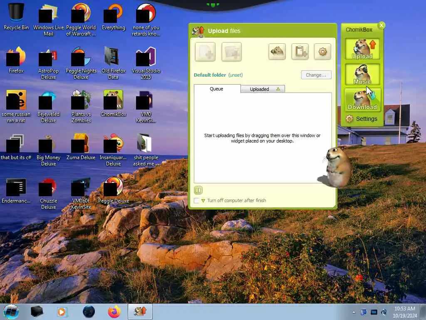Select the Recycle Bin desktop icon
The image size is (426, 320).
(x=16, y=16)
